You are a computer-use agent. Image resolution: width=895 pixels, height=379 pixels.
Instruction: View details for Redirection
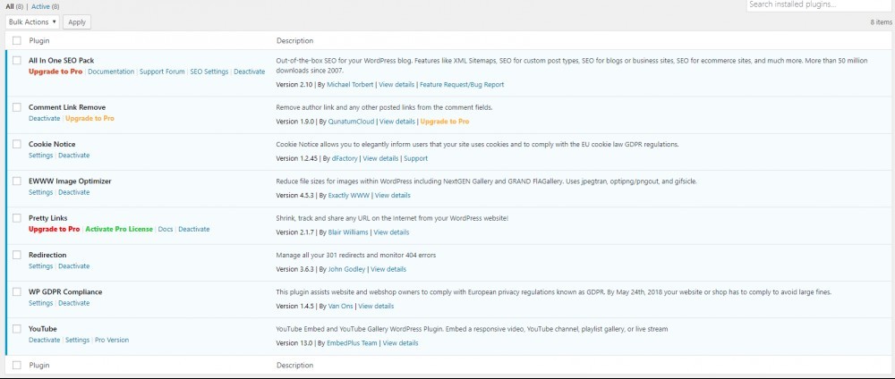coord(388,269)
